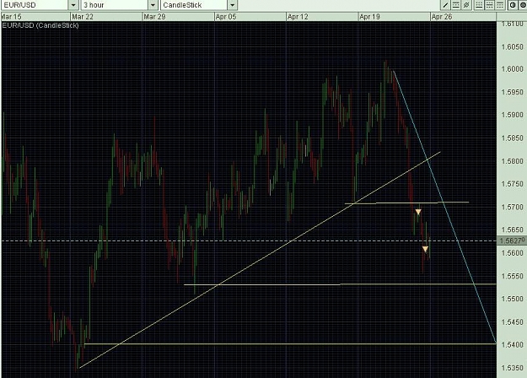Click the Mar 22 date label

[x=83, y=17]
